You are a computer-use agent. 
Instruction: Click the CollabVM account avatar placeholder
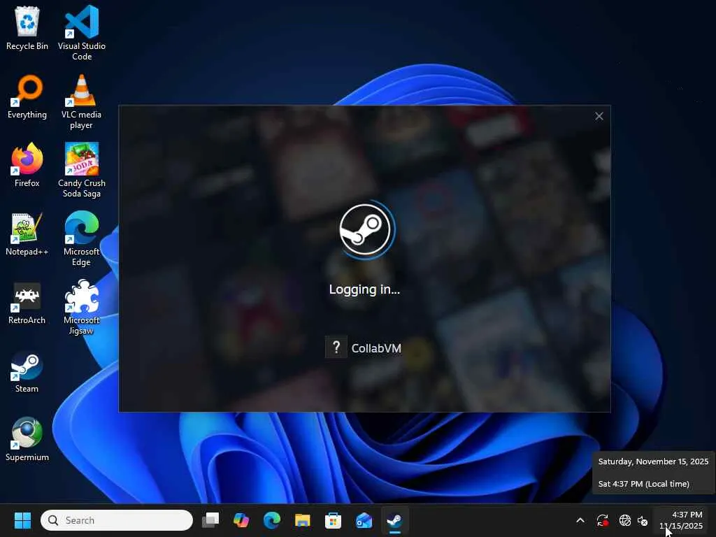point(336,348)
